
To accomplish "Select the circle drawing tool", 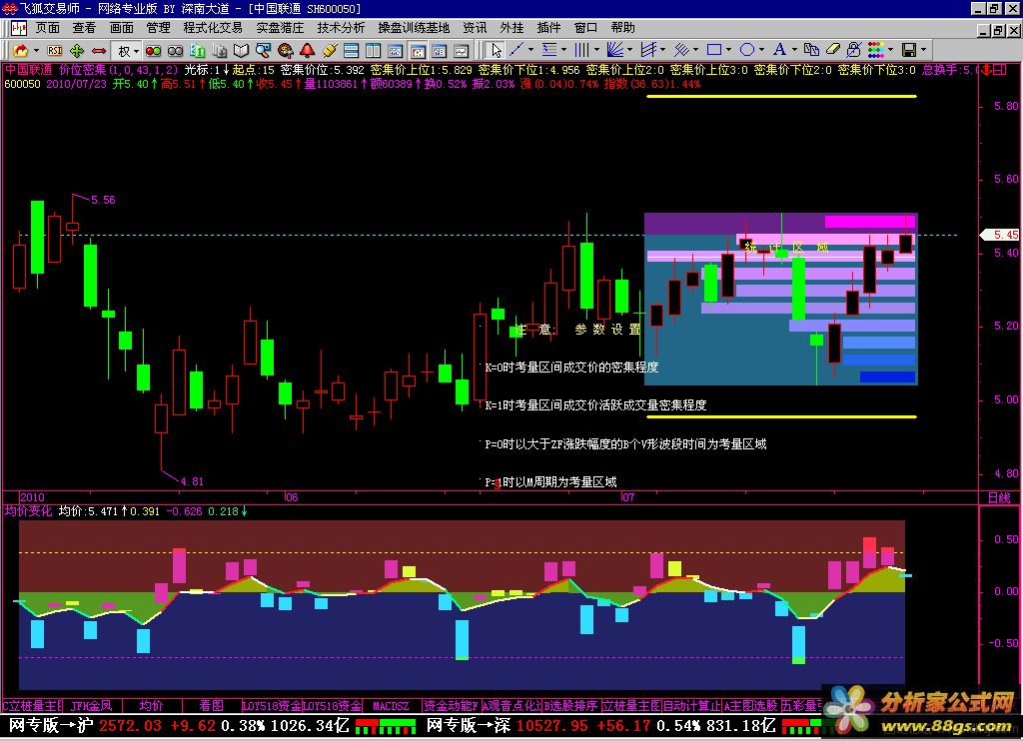I will coord(747,50).
